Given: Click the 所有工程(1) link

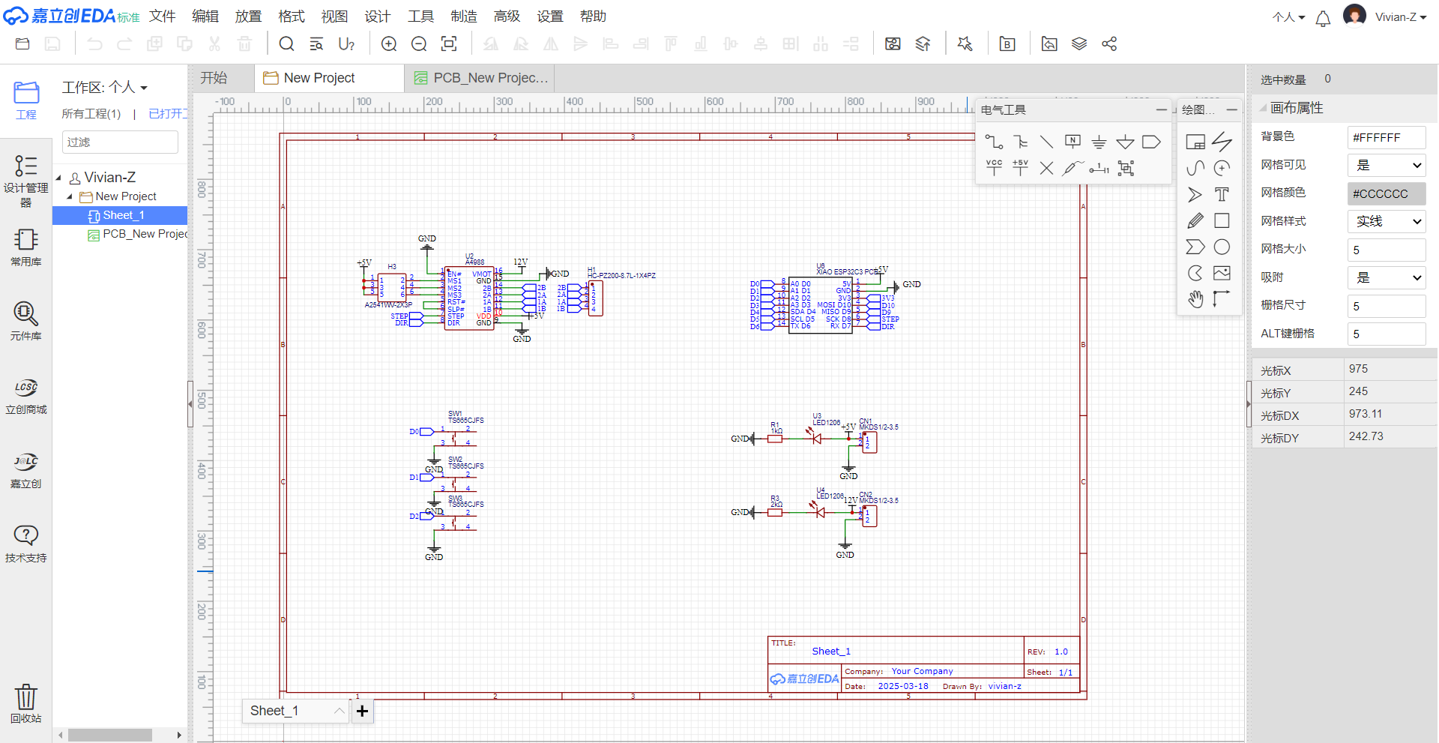Looking at the screenshot, I should click(91, 114).
